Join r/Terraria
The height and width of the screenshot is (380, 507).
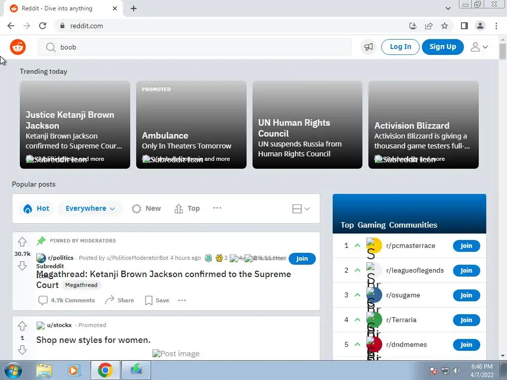click(466, 320)
